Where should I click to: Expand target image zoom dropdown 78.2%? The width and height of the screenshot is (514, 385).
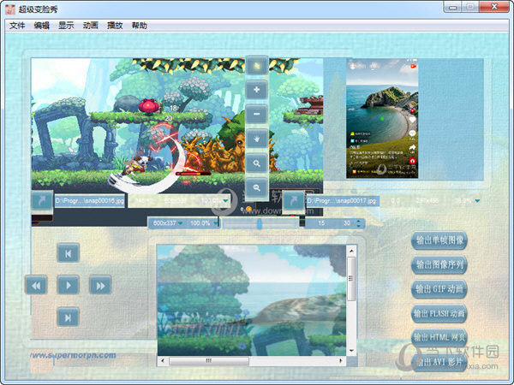(477, 201)
